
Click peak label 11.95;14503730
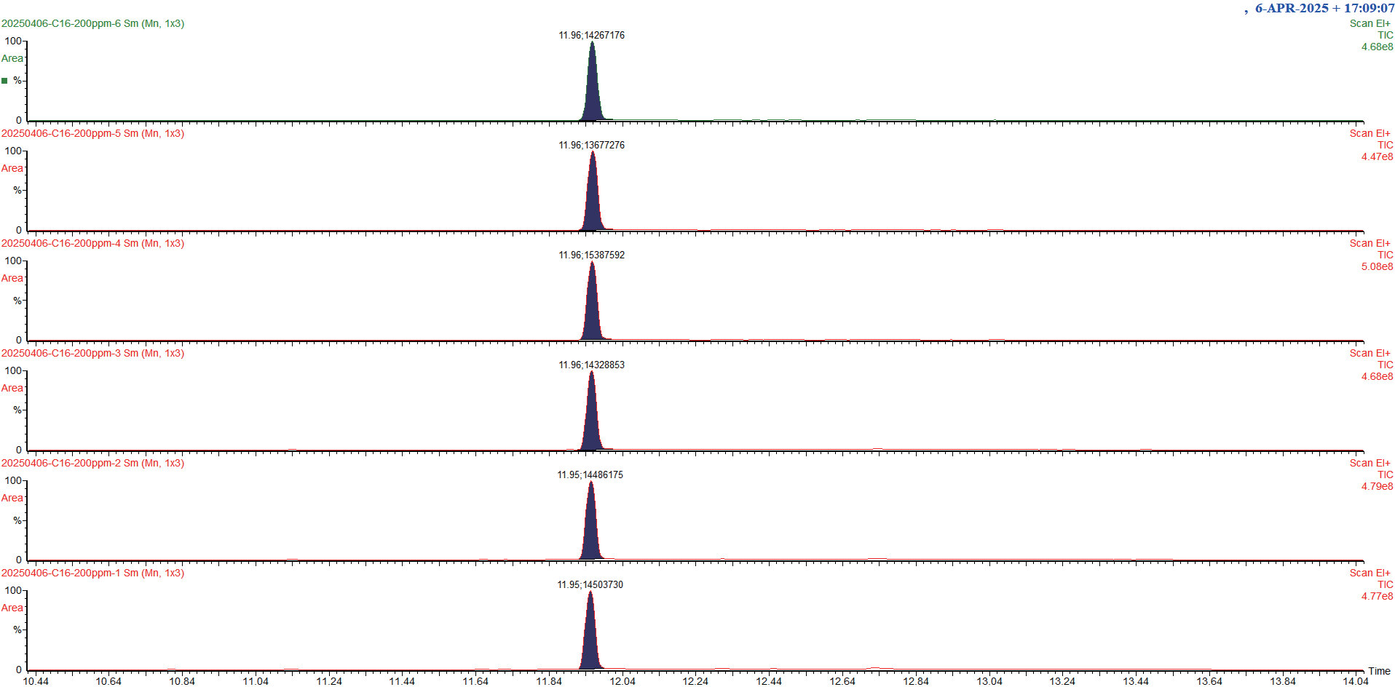point(590,584)
